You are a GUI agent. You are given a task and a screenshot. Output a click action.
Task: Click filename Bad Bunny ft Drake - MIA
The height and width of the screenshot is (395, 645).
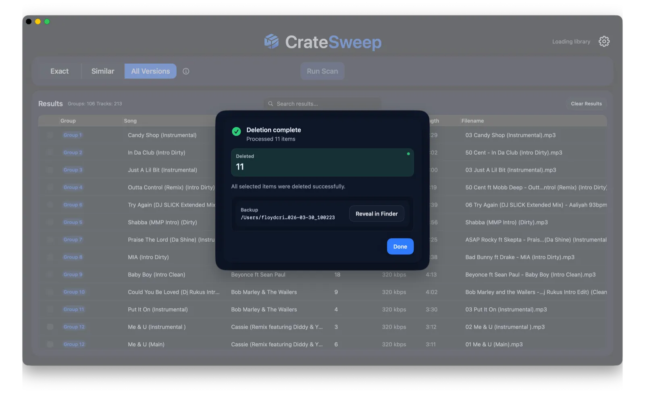[520, 257]
